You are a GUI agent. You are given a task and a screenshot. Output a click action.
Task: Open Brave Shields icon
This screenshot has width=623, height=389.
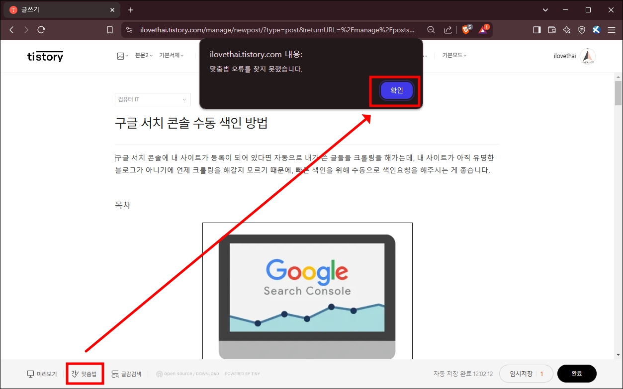point(466,30)
